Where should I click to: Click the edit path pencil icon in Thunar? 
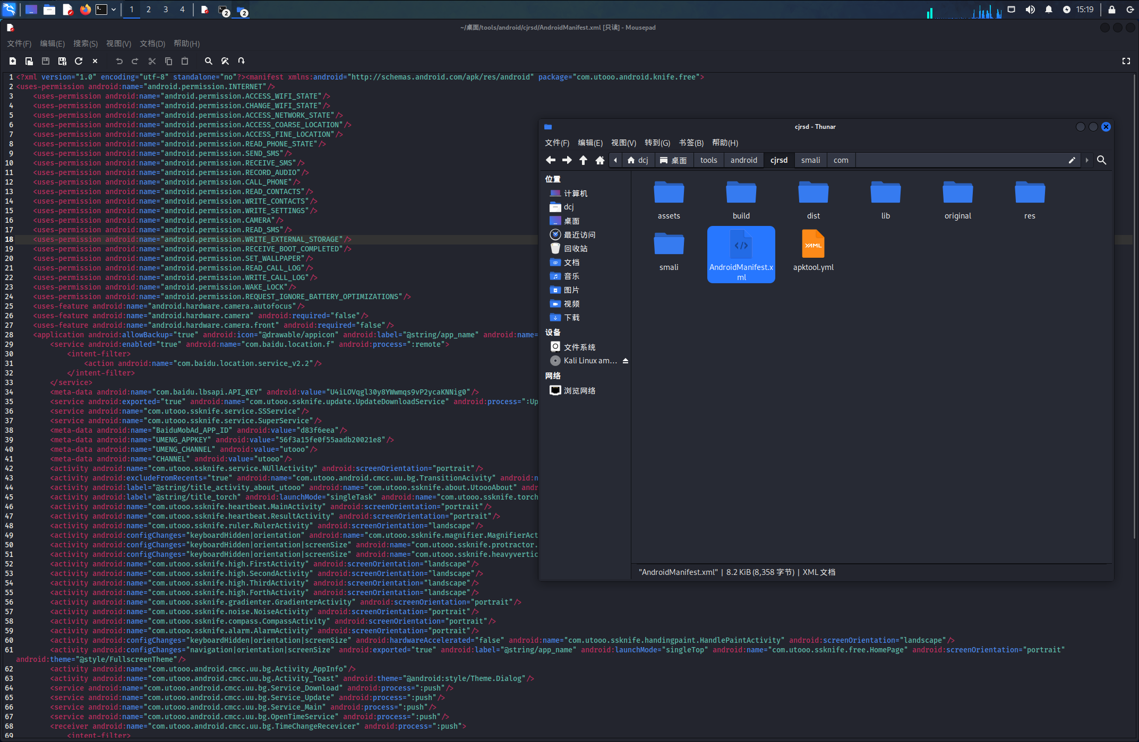[x=1072, y=160]
